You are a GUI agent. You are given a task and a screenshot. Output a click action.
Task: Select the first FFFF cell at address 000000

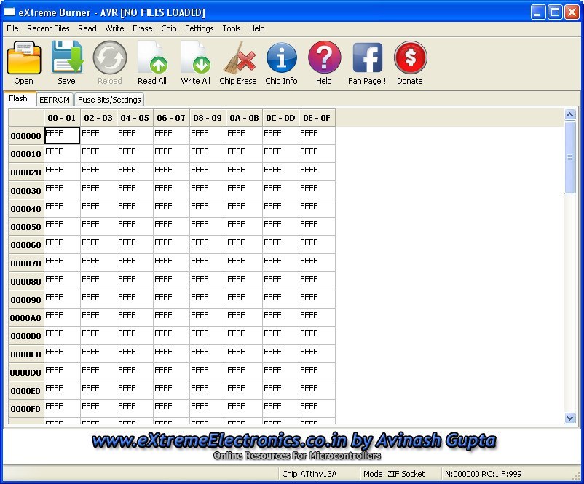[x=61, y=135]
